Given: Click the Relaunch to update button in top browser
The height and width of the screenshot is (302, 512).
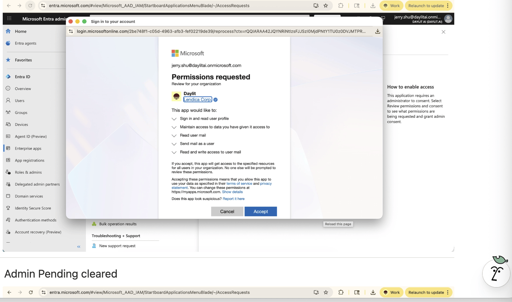Looking at the screenshot, I should coord(428,5).
